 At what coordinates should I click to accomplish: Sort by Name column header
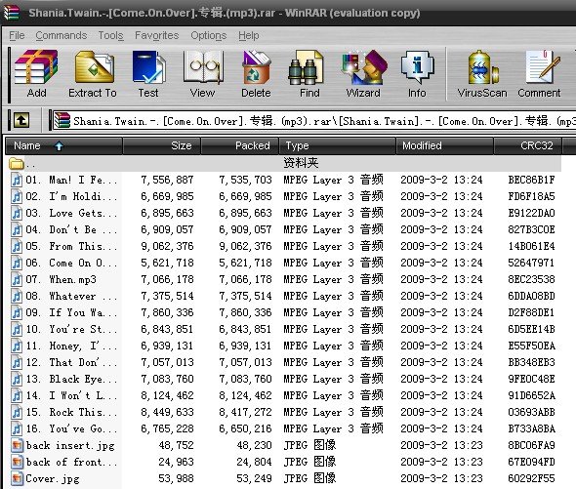tap(63, 145)
